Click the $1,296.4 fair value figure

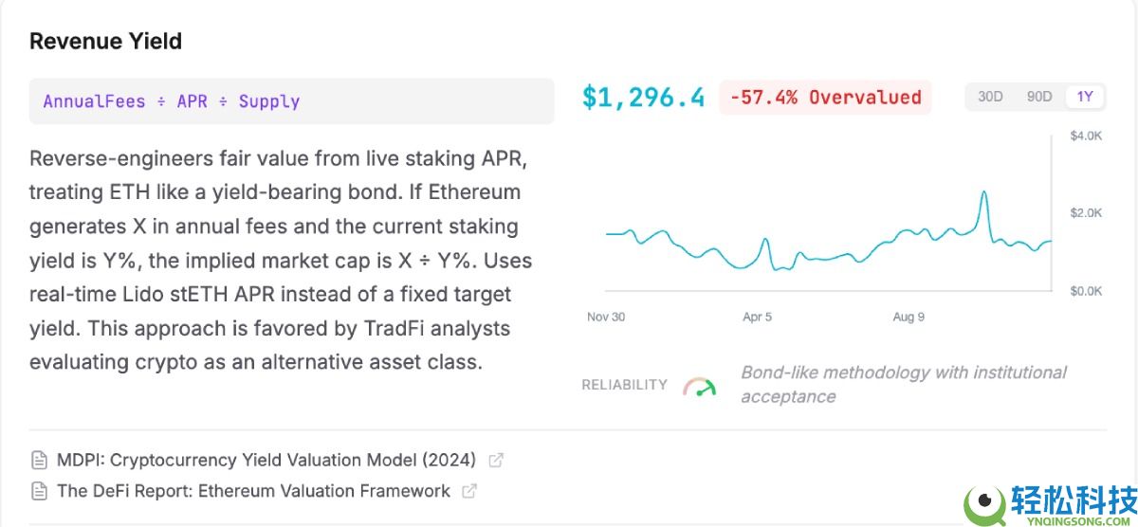643,97
